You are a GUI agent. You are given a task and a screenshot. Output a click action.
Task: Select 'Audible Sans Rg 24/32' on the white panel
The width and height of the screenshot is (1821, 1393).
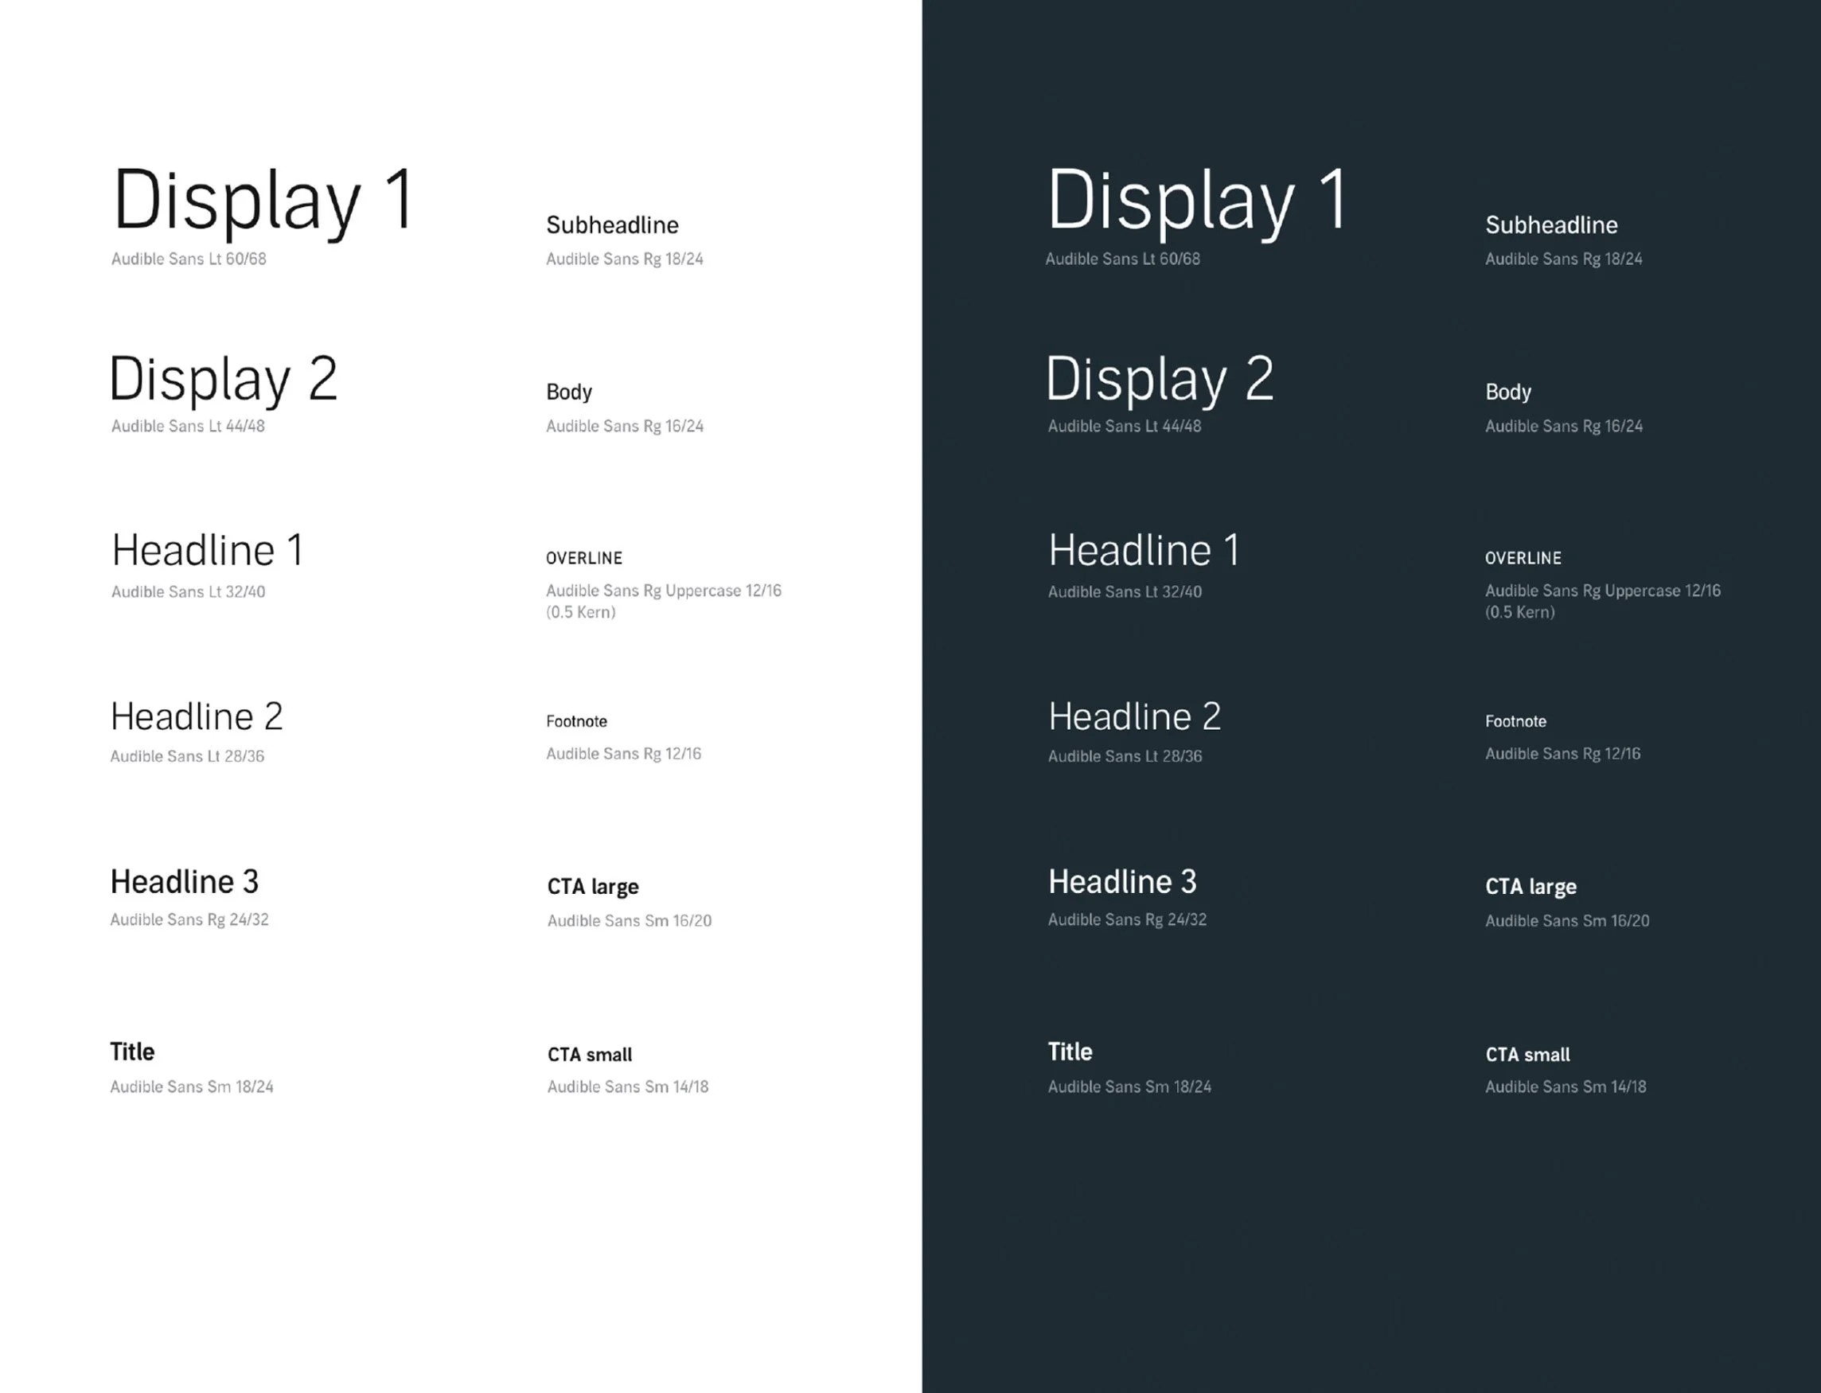189,919
